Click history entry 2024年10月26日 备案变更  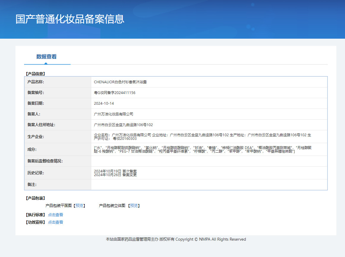coord(115,175)
